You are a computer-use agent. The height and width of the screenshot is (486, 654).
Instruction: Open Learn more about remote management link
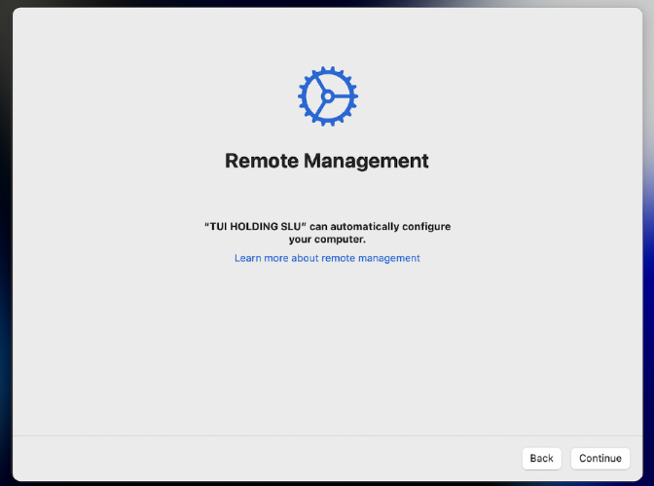click(x=327, y=258)
